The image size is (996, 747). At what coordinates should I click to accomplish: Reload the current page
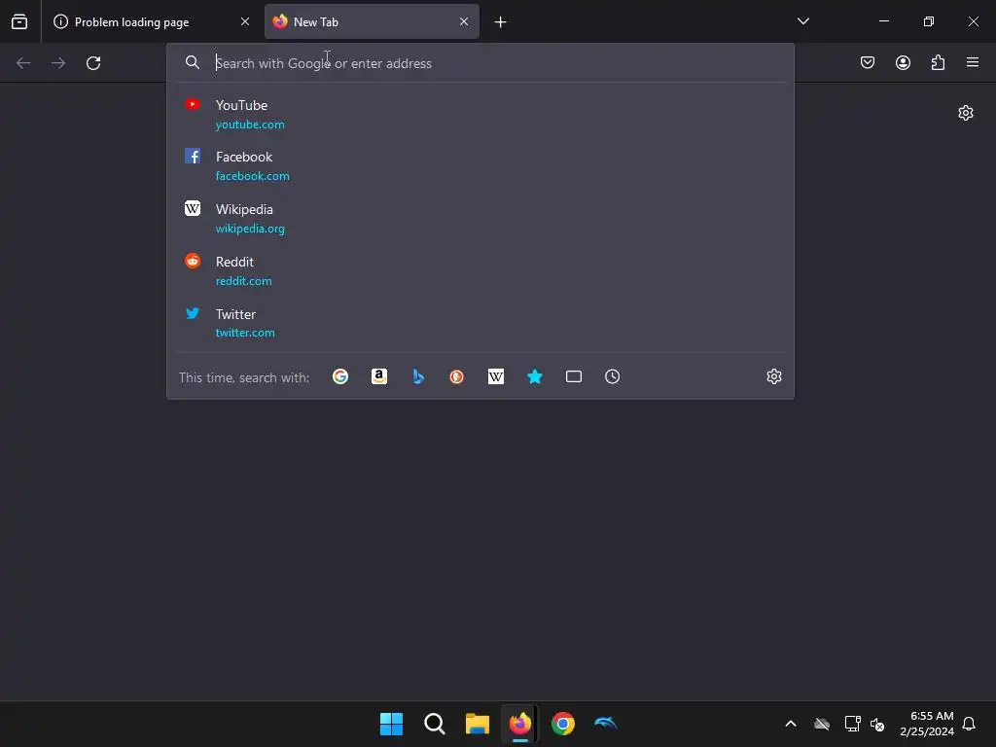[93, 63]
